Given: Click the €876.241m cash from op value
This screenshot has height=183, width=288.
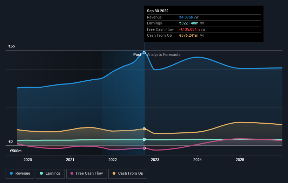Looking at the screenshot, I should tap(189, 36).
